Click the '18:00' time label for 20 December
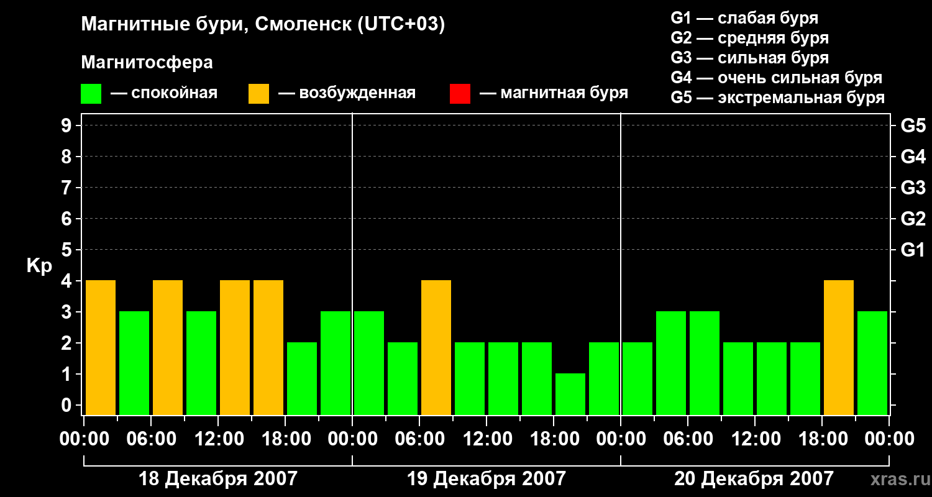The image size is (932, 497). click(822, 439)
